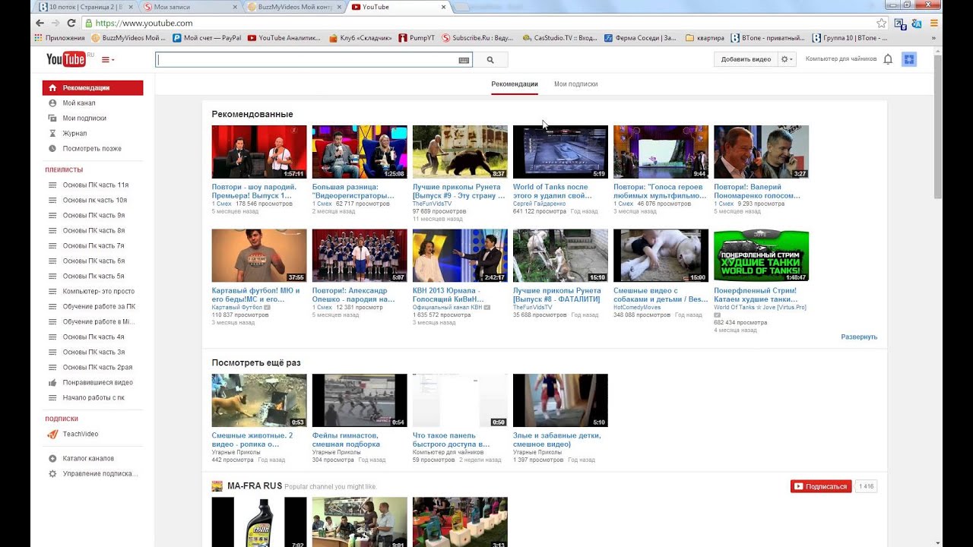Expand the gear dropdown beside Добавить видео
Viewport: 973px width, 547px height.
coord(787,59)
